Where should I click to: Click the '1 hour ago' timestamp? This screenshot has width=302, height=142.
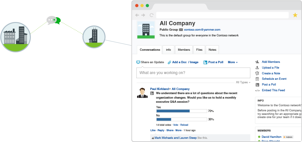pyautogui.click(x=190, y=130)
